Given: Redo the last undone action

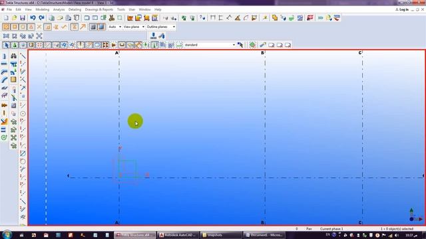Looking at the screenshot, I should [x=41, y=18].
